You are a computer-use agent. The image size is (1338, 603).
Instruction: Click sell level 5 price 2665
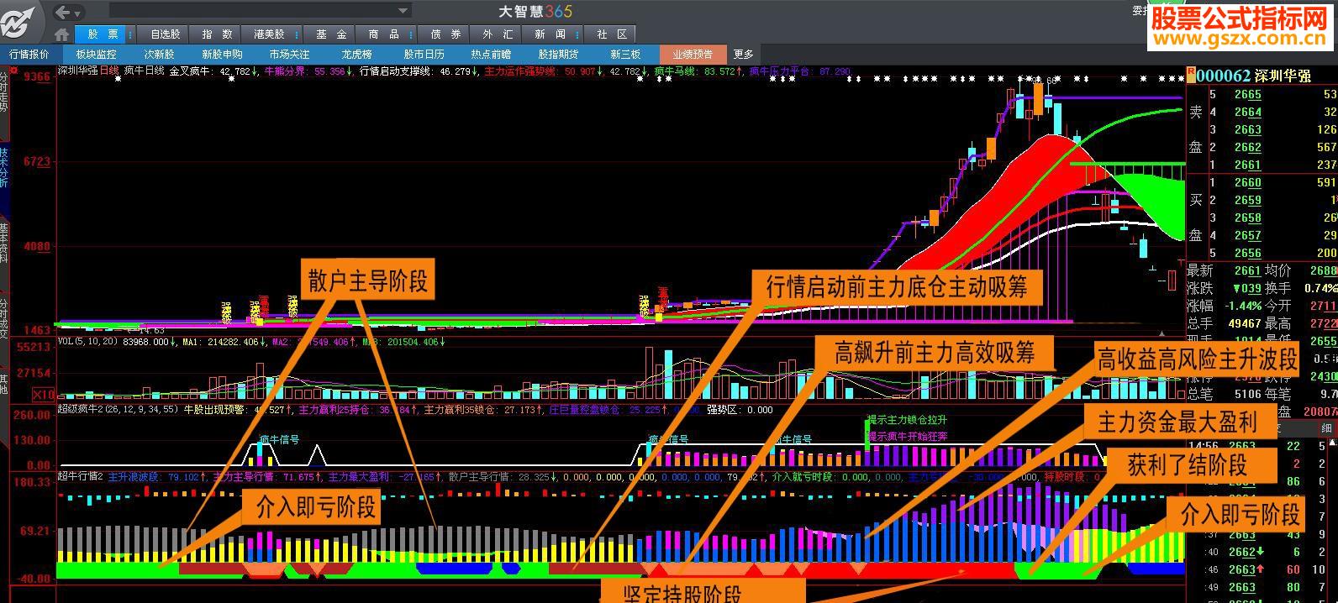tap(1247, 95)
